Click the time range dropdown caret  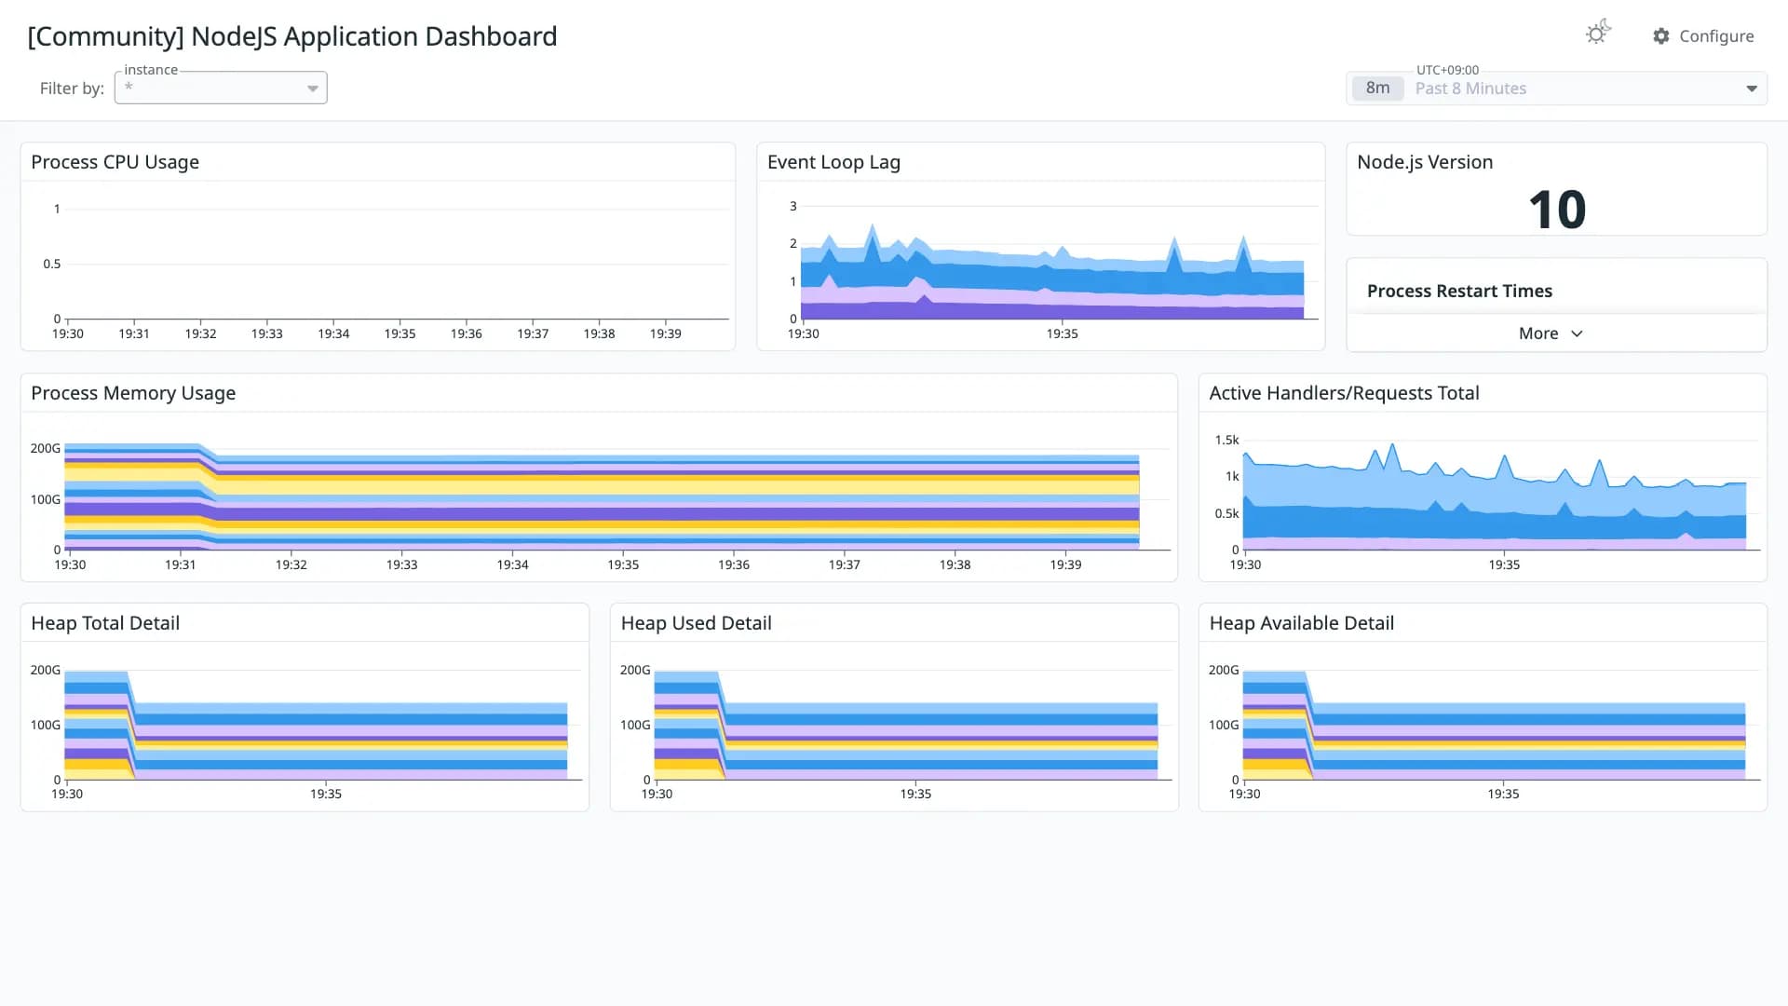(1752, 88)
